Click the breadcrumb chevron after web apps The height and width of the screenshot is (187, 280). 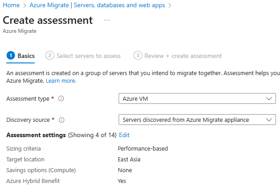tap(170, 5)
